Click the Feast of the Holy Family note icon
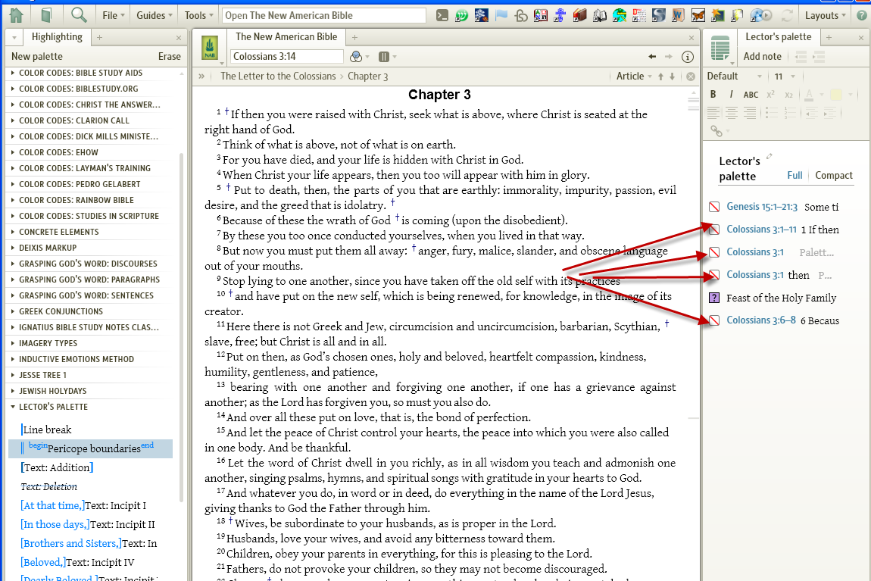Viewport: 871px width, 581px height. click(x=714, y=298)
